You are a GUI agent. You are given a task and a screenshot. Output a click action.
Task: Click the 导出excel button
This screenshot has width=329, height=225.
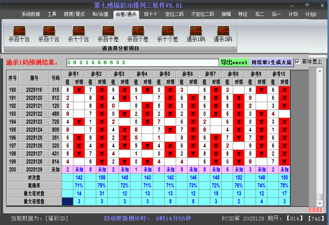(234, 62)
